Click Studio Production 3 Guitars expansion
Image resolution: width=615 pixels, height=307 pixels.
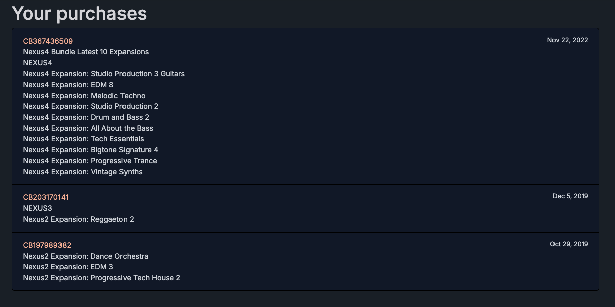click(x=104, y=74)
